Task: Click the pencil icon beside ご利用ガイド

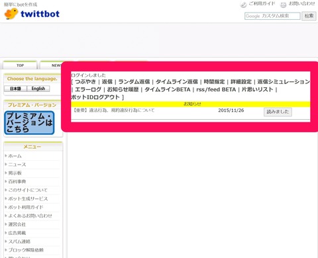Action: pos(243,5)
